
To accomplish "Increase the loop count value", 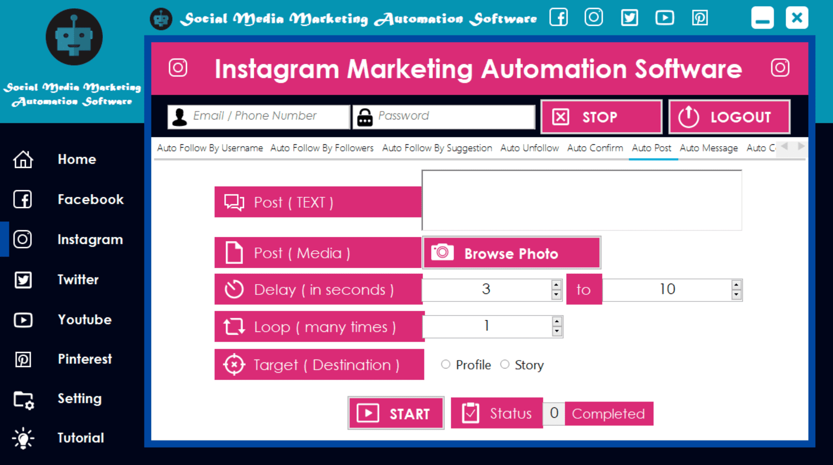I will [x=557, y=322].
